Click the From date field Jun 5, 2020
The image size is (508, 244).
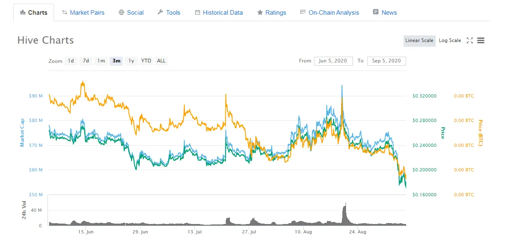(x=333, y=61)
